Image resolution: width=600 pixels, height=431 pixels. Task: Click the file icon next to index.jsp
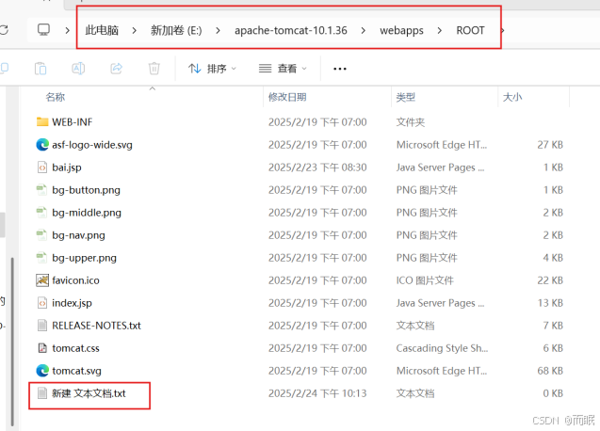click(42, 303)
